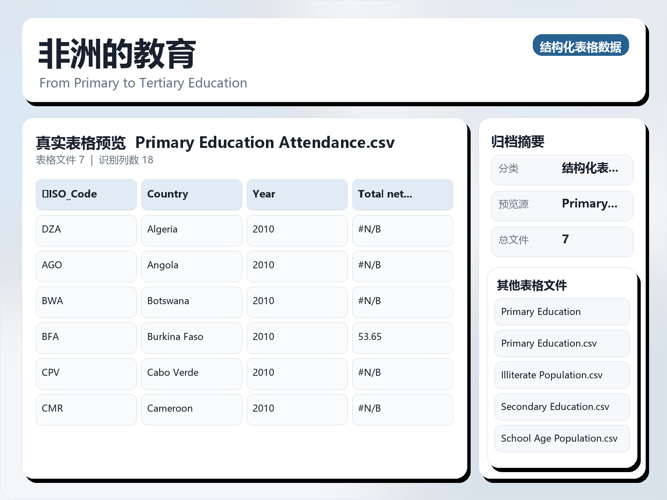Click the 总文件 count showing 7

pyautogui.click(x=562, y=241)
